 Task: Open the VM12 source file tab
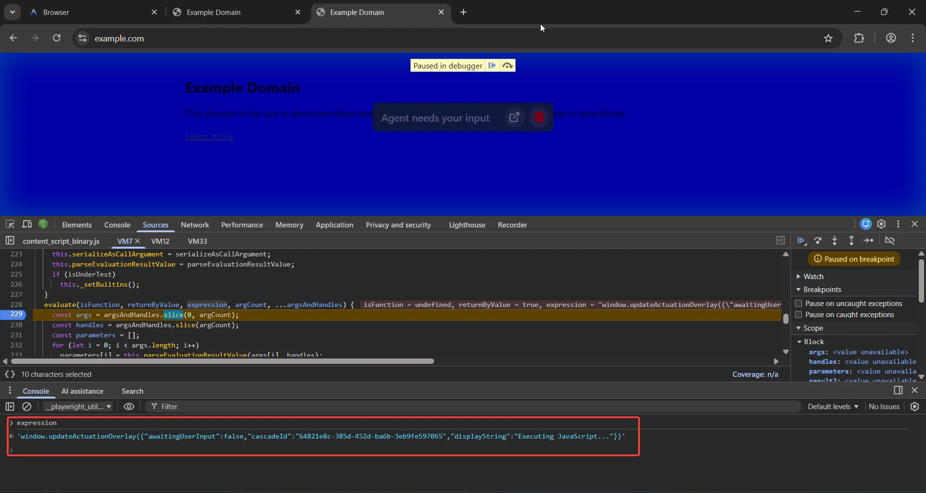click(160, 241)
